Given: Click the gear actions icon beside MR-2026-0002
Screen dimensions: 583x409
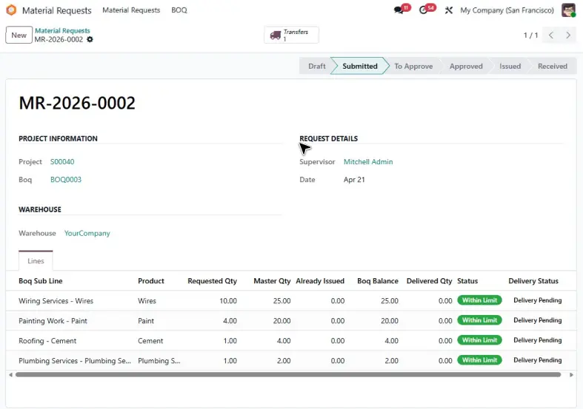Looking at the screenshot, I should pos(90,39).
